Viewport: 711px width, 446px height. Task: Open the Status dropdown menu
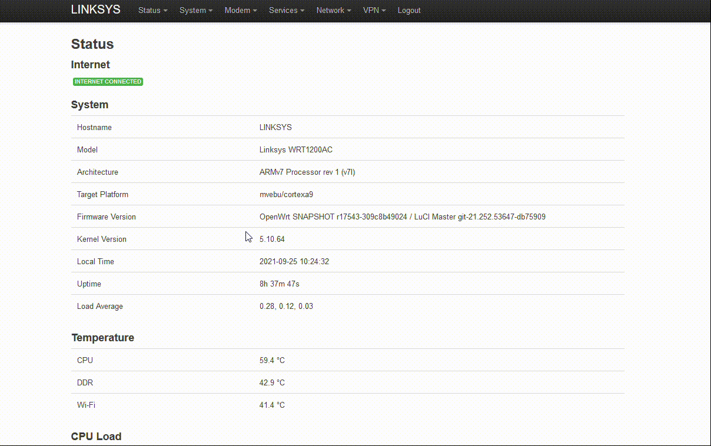point(153,10)
